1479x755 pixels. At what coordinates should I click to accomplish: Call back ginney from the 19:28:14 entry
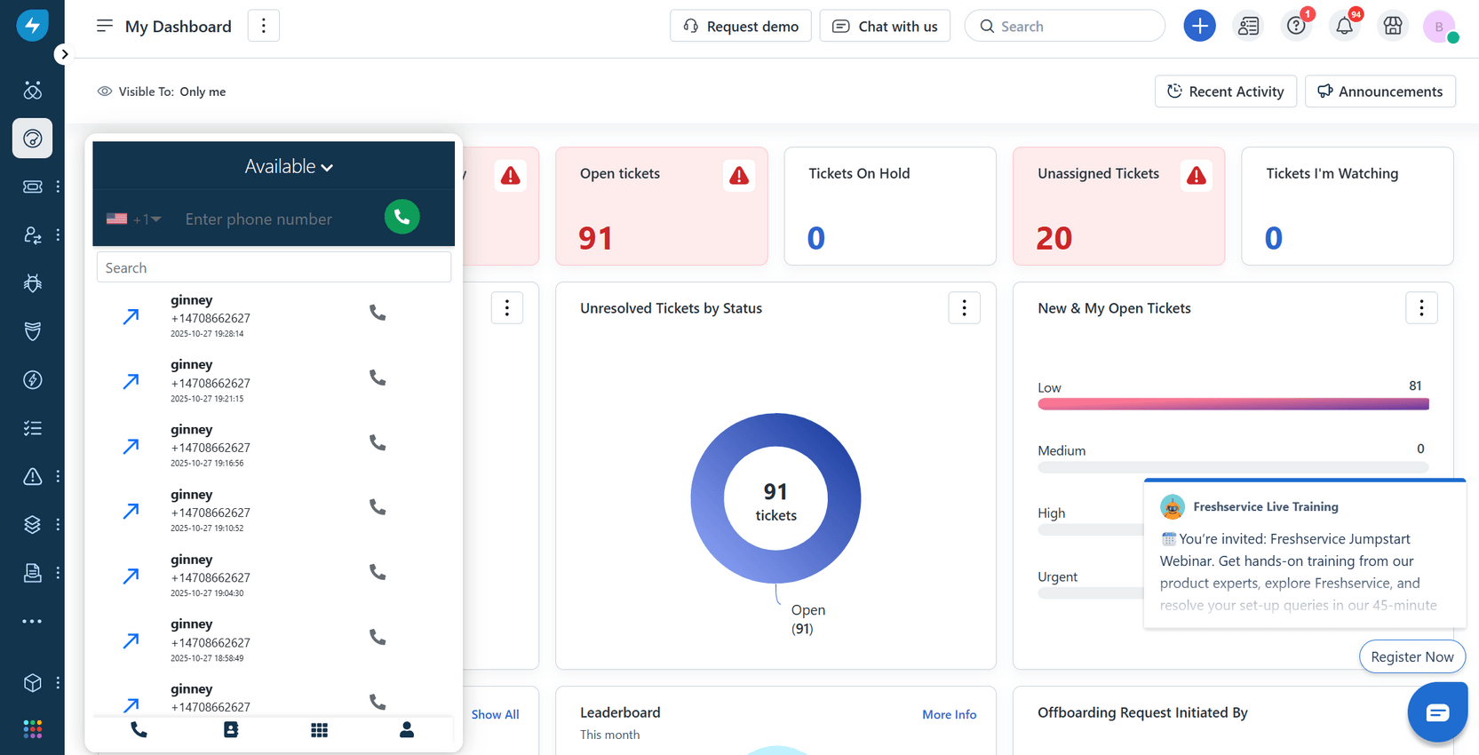(378, 313)
